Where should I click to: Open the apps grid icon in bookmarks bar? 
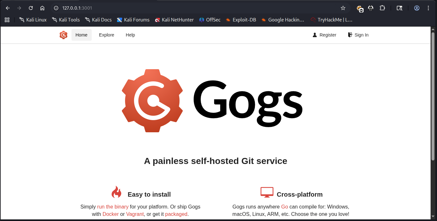(7, 20)
